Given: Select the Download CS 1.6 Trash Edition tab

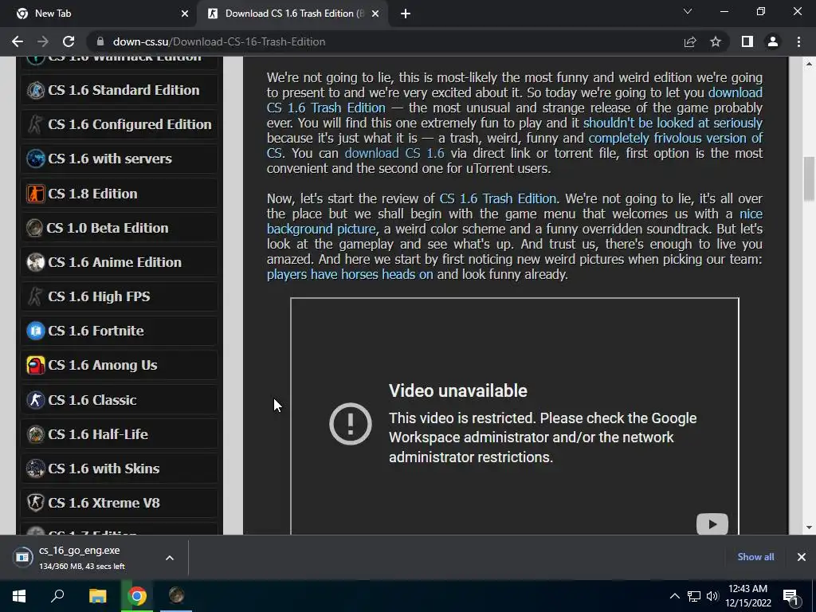Looking at the screenshot, I should pos(293,14).
